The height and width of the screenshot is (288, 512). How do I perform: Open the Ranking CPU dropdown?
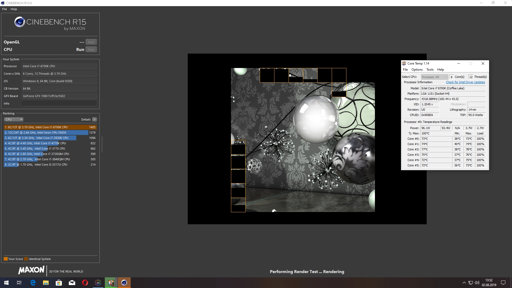[x=14, y=119]
